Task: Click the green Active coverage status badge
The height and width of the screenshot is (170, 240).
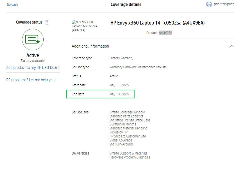Action: point(33,40)
